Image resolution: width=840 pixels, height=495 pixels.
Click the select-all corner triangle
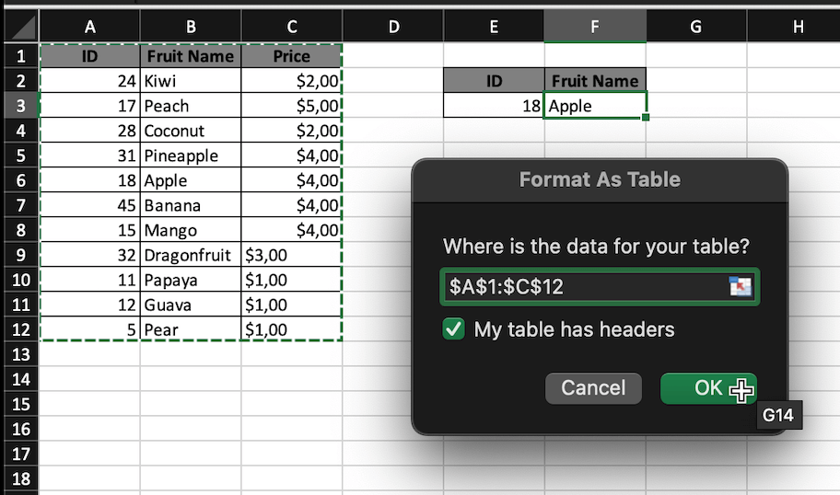pyautogui.click(x=22, y=27)
